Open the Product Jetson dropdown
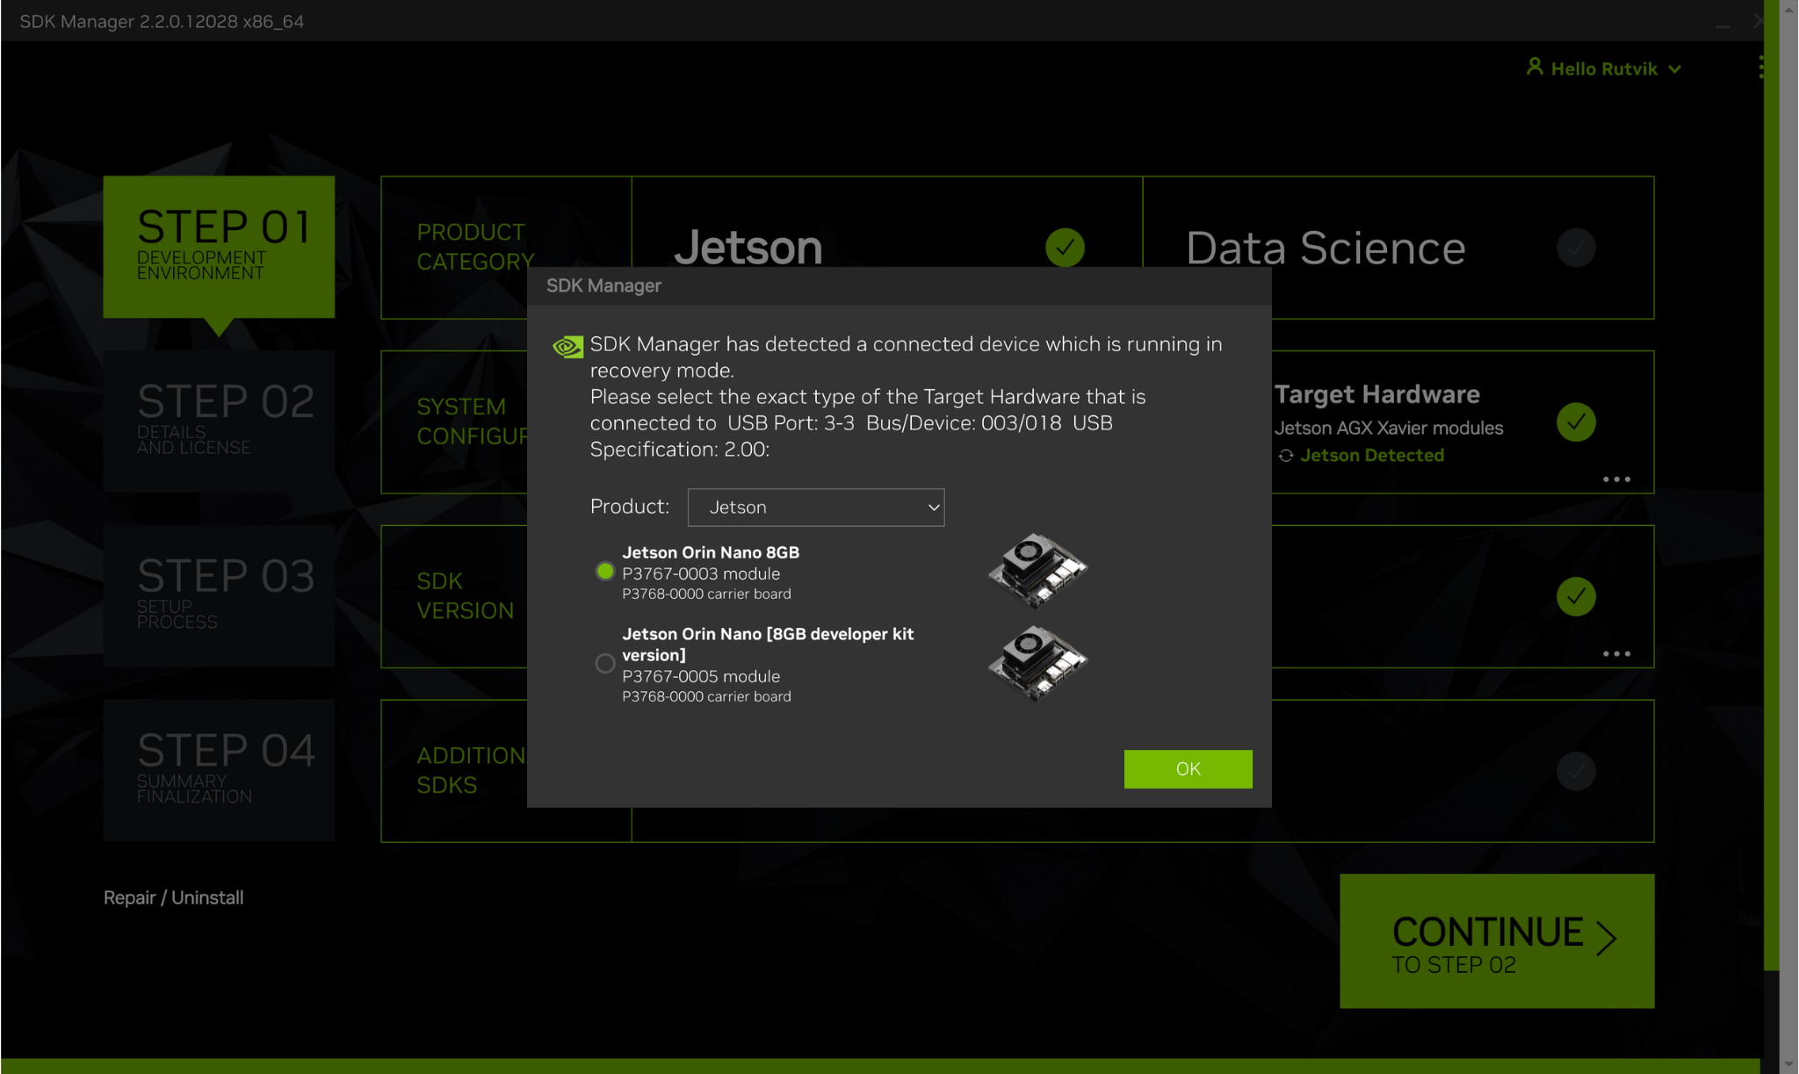The width and height of the screenshot is (1799, 1074). [x=815, y=508]
